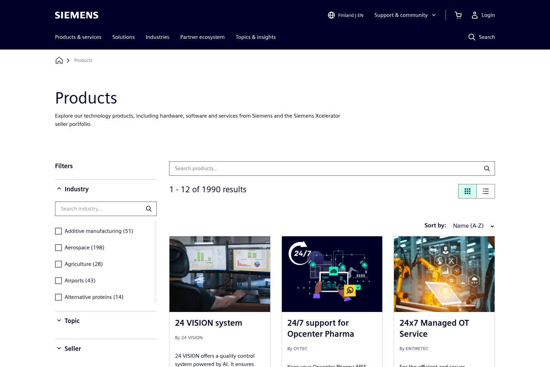Open the Sort by Name (A-Z) dropdown
Image resolution: width=550 pixels, height=367 pixels.
pos(473,226)
